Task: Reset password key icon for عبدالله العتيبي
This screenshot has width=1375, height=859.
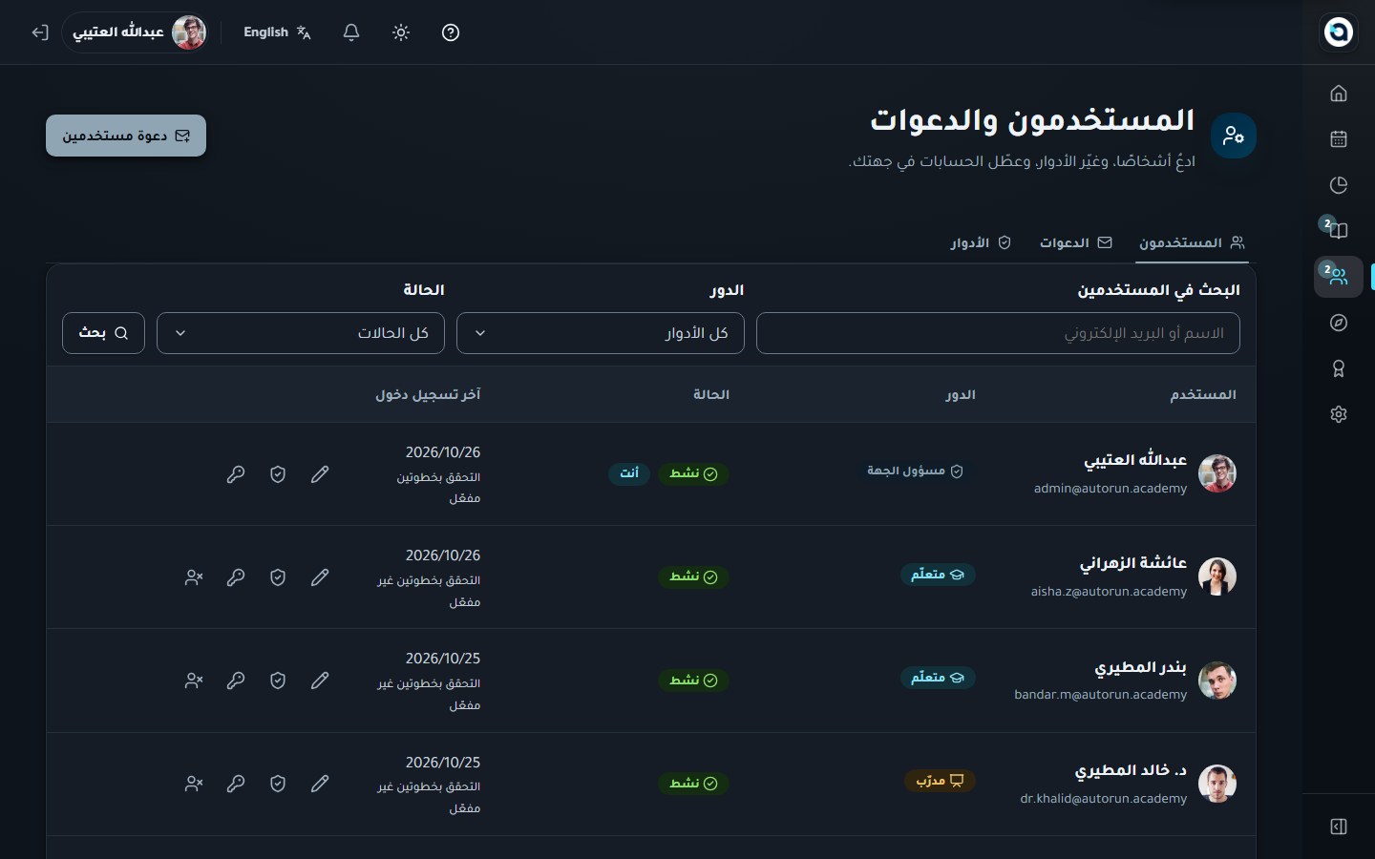Action: point(236,474)
